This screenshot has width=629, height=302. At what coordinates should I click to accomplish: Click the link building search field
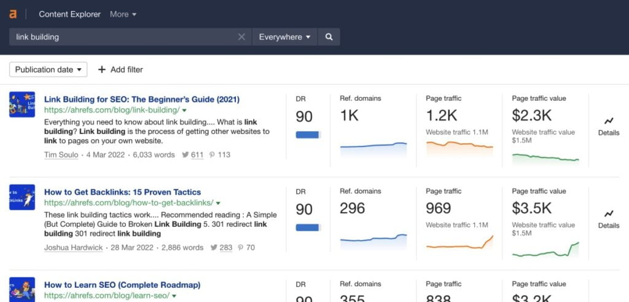[130, 37]
